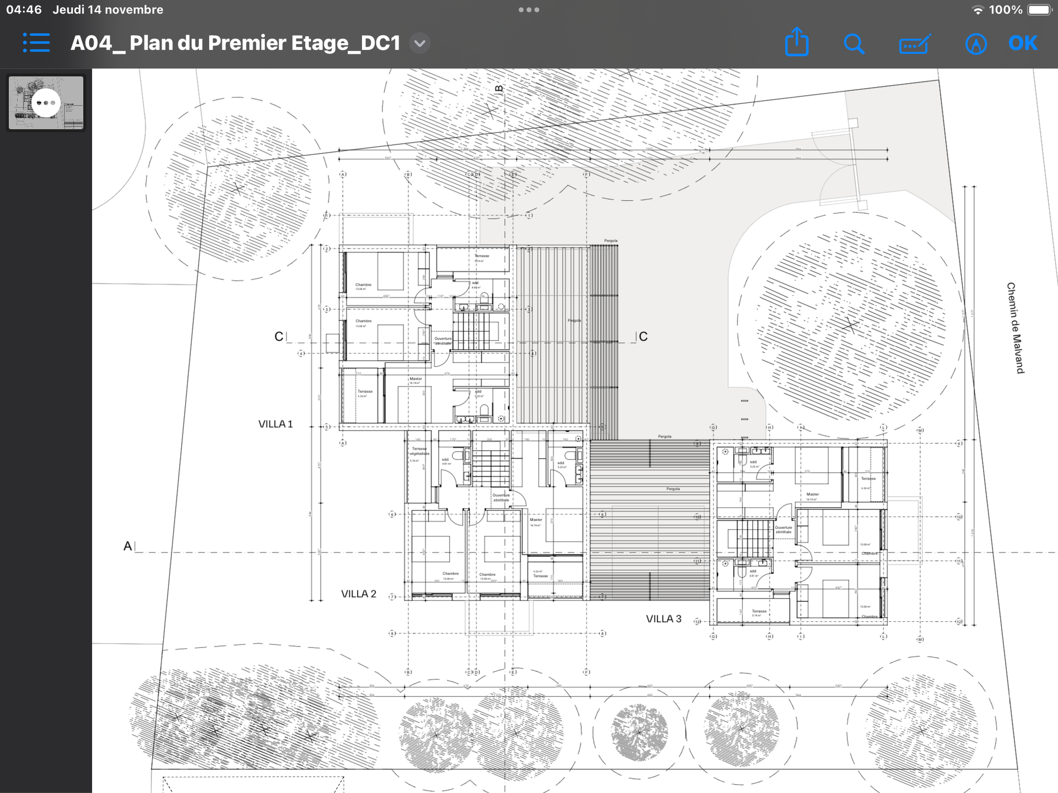This screenshot has width=1058, height=793.
Task: Expand the document title chevron dropdown
Action: coord(420,43)
